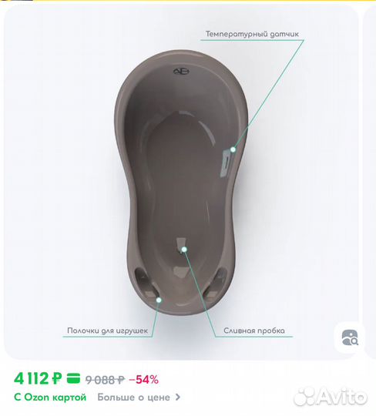376x416 pixels.
Task: Click the chevron next to Больше о цене
Action: [178, 398]
